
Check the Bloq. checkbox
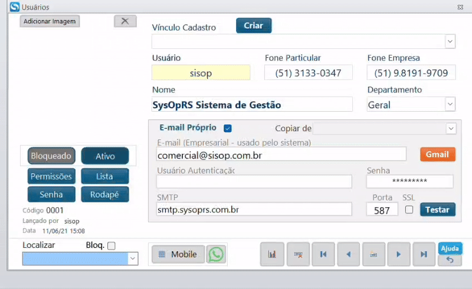[111, 245]
